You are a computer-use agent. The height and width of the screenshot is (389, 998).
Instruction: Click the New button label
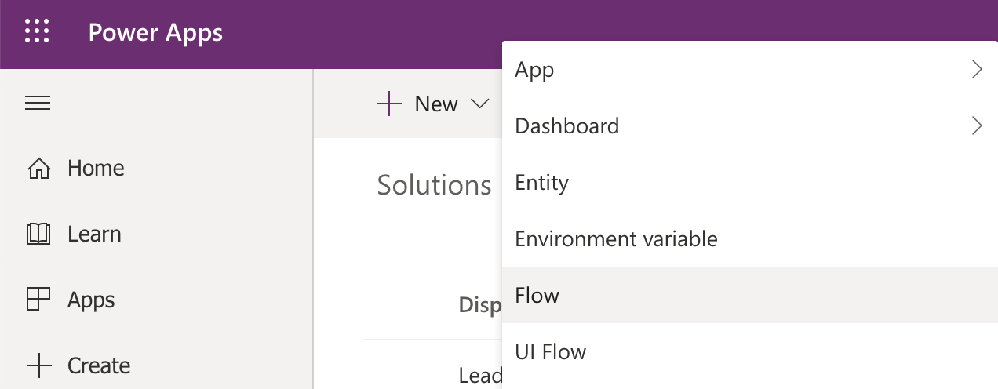point(436,104)
